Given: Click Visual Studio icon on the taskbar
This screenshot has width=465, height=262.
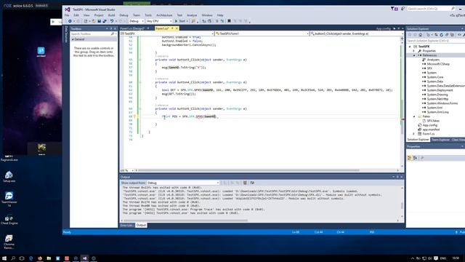Looking at the screenshot, I should coord(84,258).
